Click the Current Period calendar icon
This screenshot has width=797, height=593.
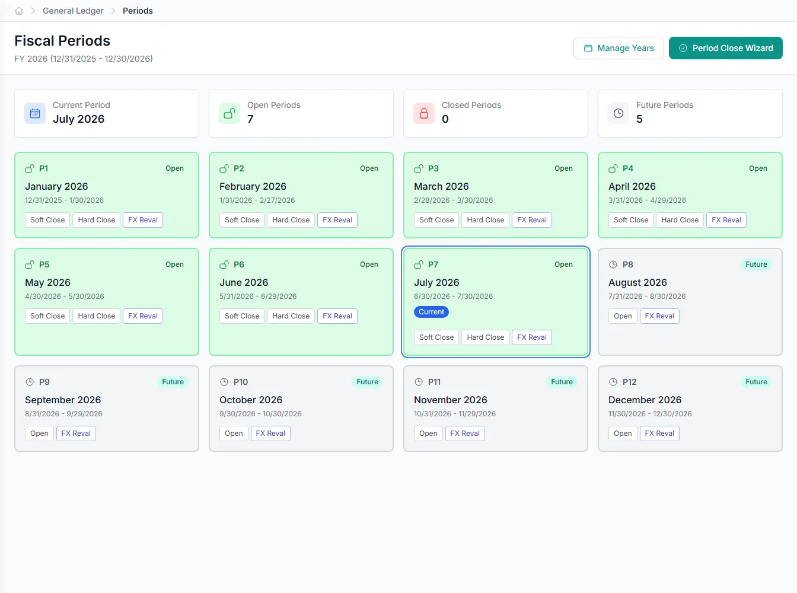(35, 113)
